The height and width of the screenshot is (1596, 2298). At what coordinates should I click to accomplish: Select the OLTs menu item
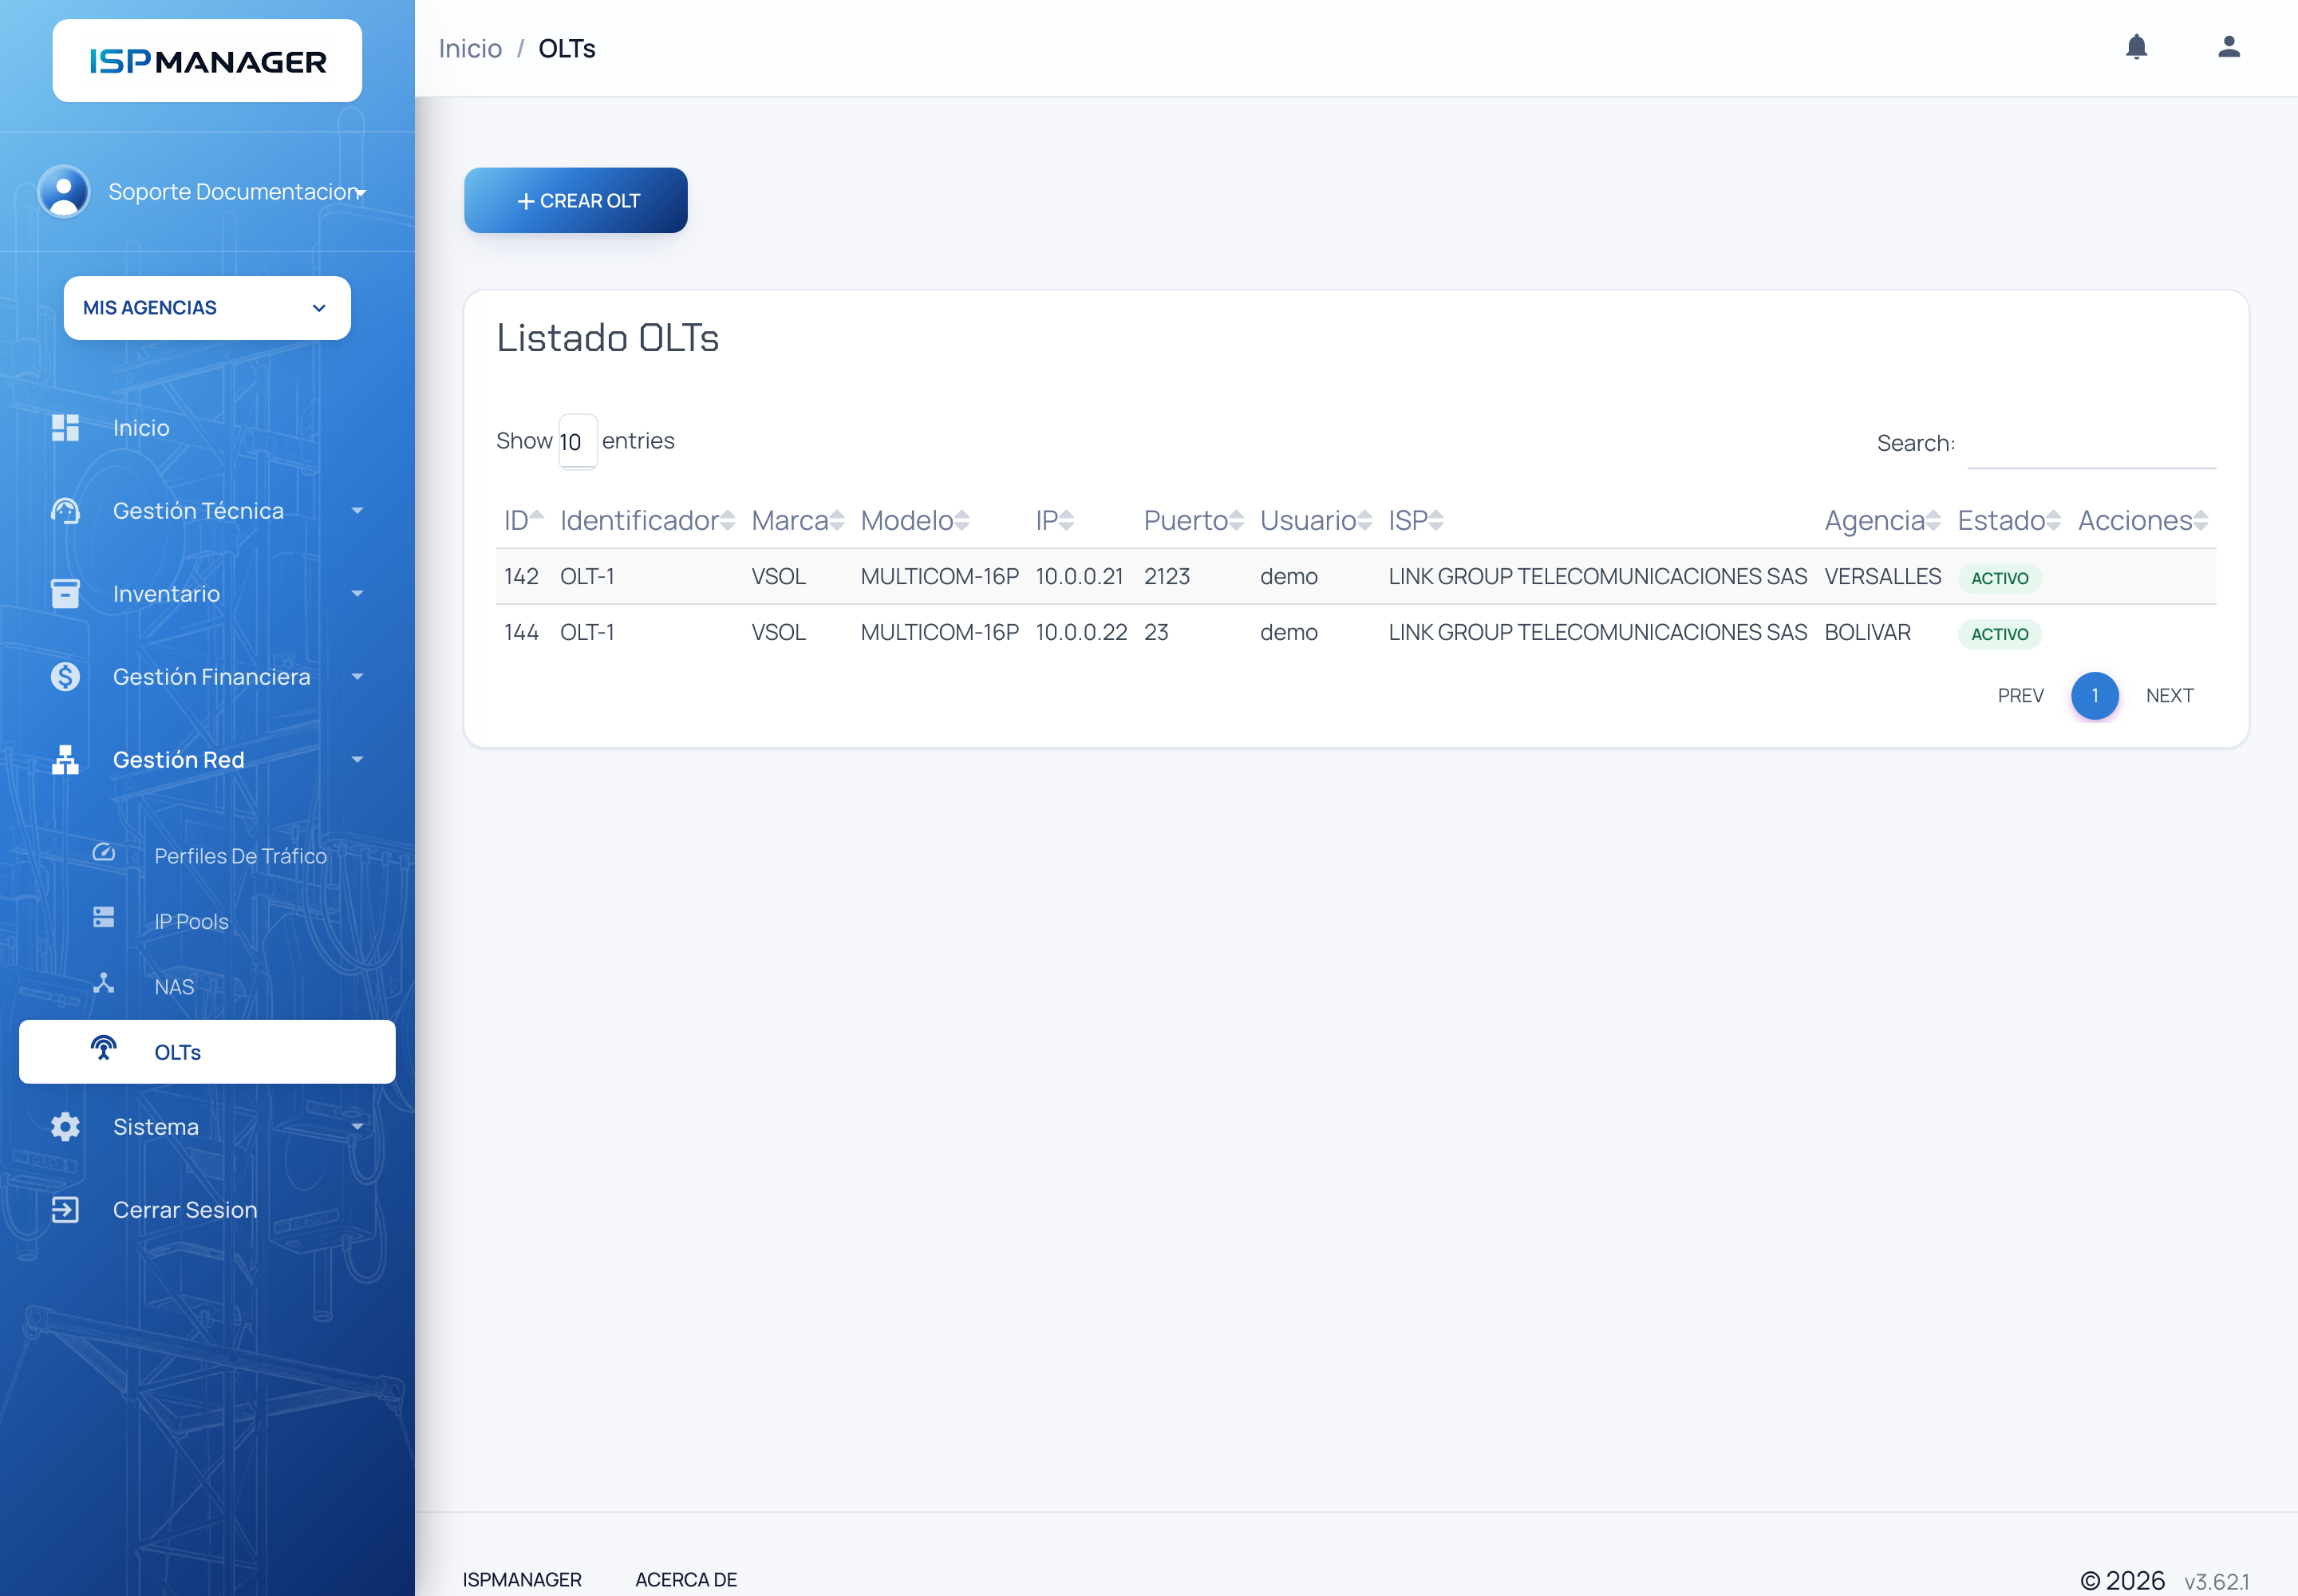(207, 1052)
